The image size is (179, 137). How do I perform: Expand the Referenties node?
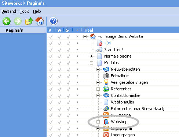(x=98, y=89)
